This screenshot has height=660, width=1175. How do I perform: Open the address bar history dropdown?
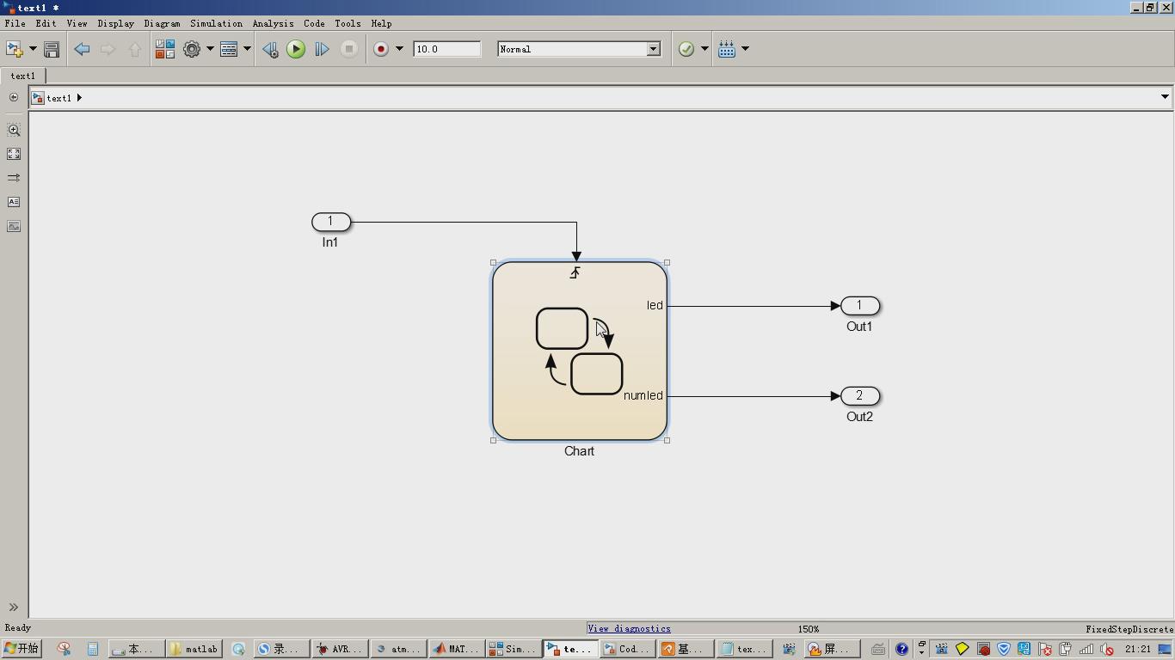pyautogui.click(x=1165, y=97)
